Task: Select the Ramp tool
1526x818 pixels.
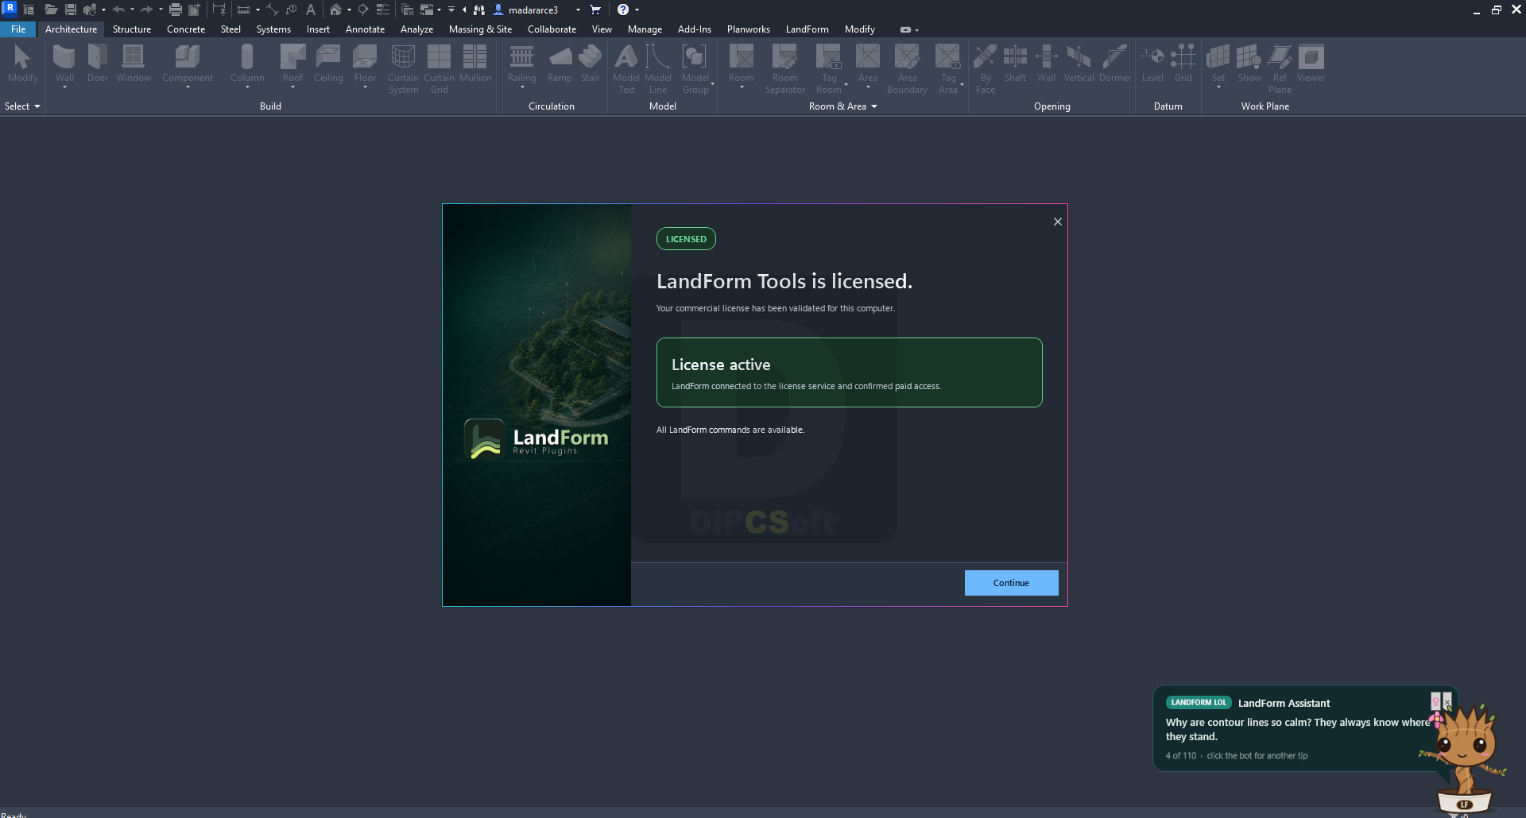Action: click(560, 63)
